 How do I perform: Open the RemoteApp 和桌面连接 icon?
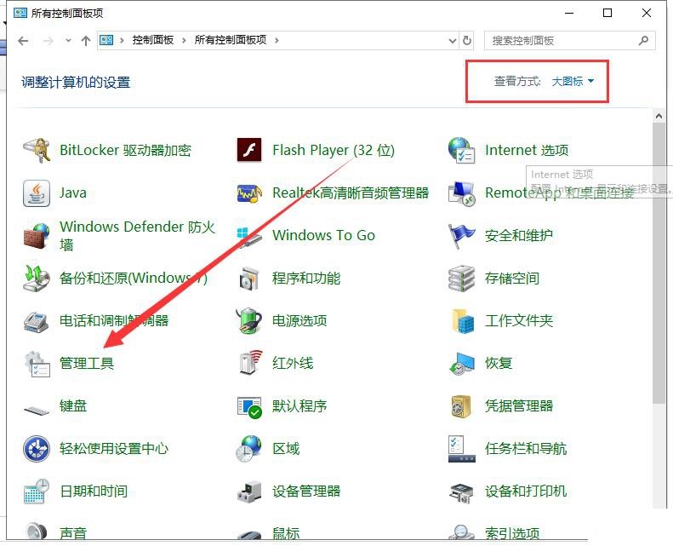(461, 193)
